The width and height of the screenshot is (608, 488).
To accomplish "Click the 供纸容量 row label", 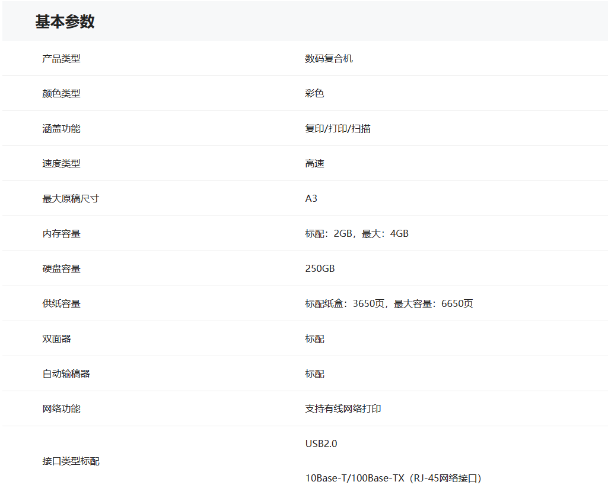I will (61, 303).
